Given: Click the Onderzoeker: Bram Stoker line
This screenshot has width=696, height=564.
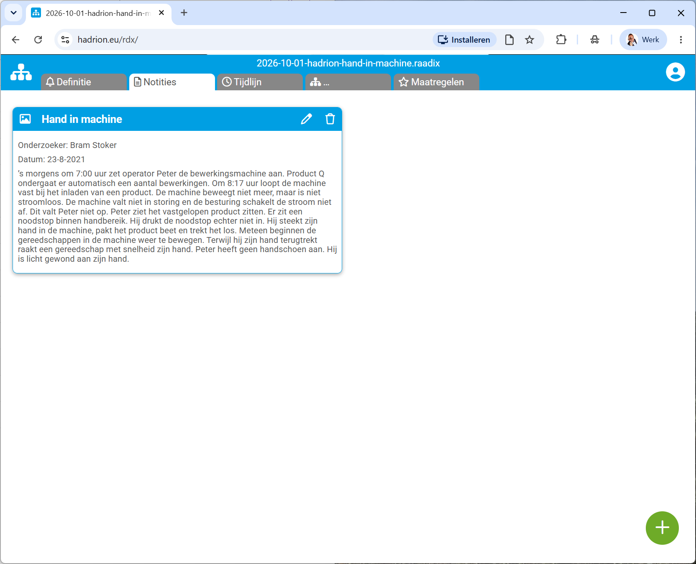Looking at the screenshot, I should (x=67, y=145).
